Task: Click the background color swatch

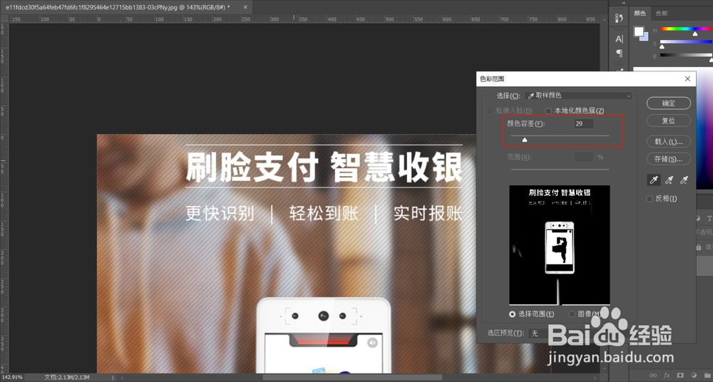Action: pyautogui.click(x=645, y=37)
